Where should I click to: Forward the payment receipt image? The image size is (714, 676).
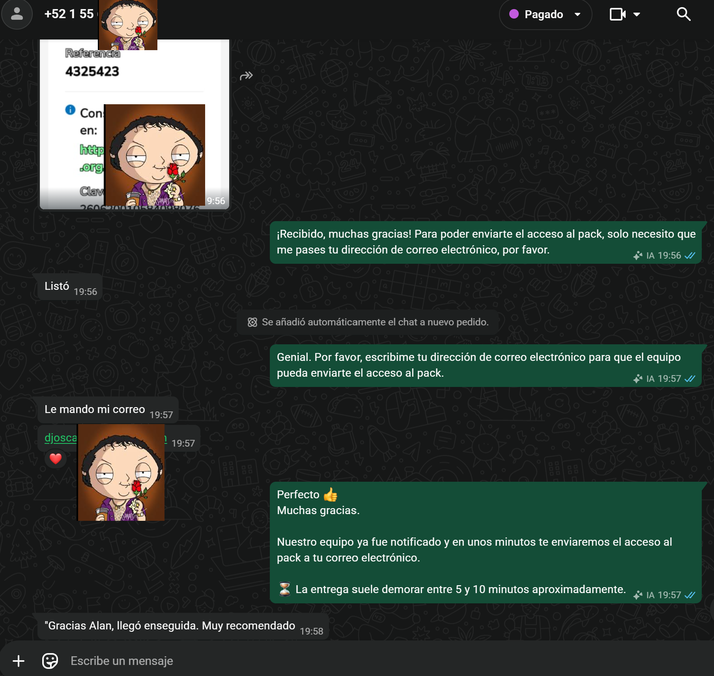246,75
